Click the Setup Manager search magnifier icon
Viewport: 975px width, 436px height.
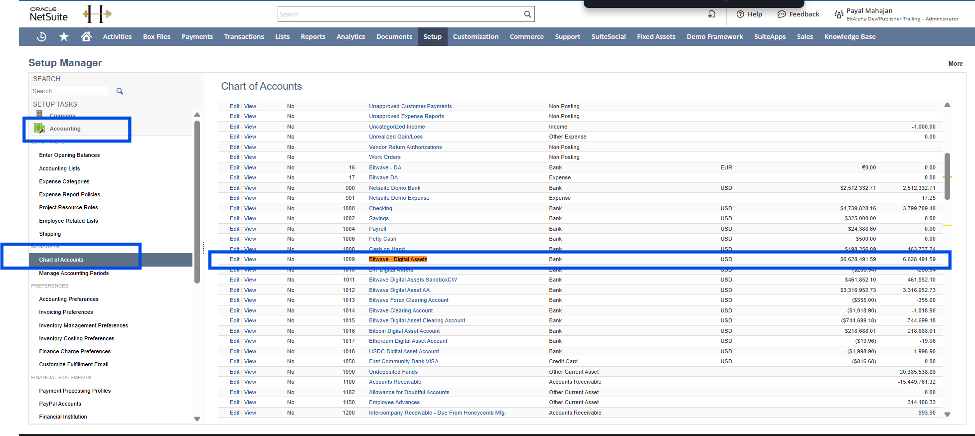120,91
